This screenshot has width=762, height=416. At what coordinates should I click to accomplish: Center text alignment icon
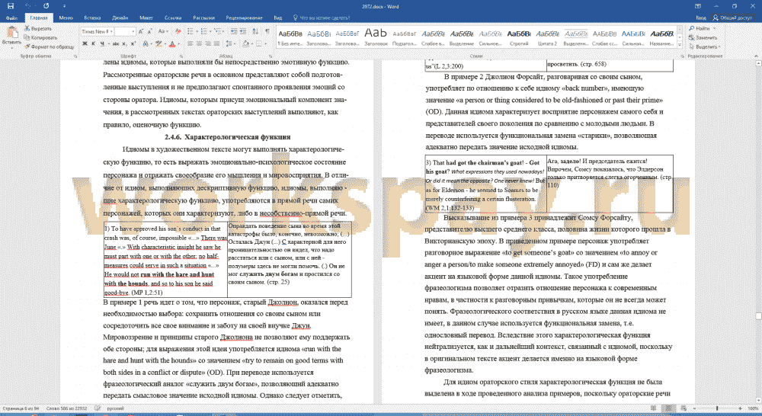coord(199,43)
